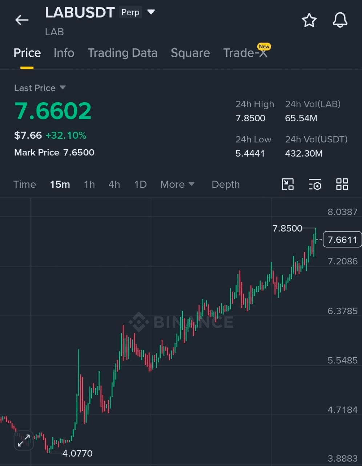
Task: Tap the Mark Price 7.6500 label
Action: click(x=54, y=153)
